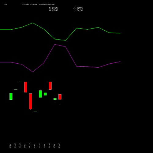
Task: Select the green candle for 13 Jul
Action: tap(11, 96)
